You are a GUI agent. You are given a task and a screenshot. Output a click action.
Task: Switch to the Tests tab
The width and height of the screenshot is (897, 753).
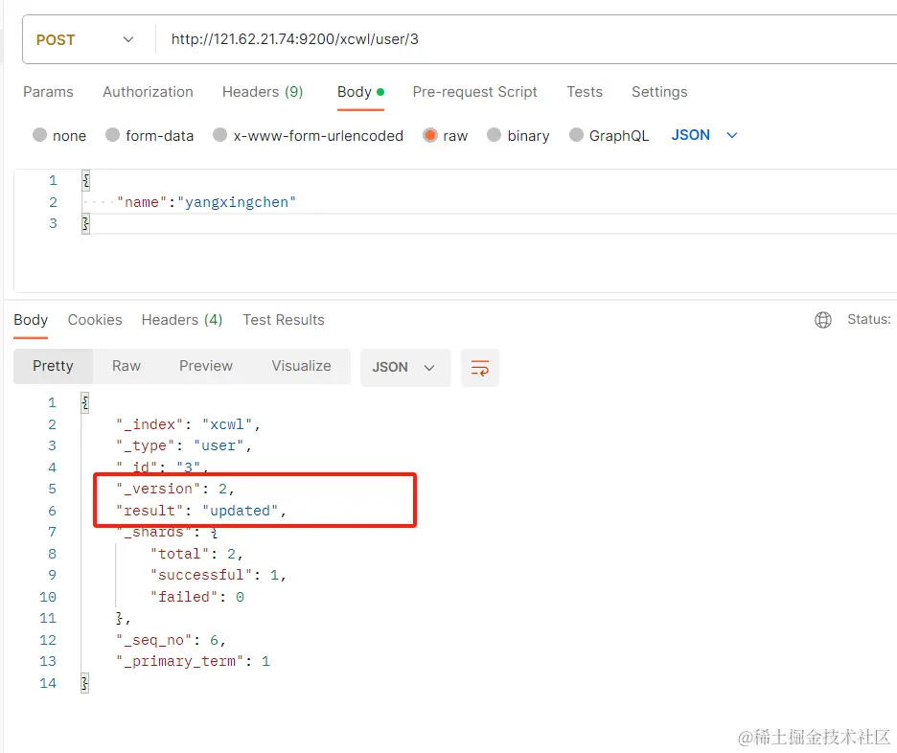(x=585, y=92)
